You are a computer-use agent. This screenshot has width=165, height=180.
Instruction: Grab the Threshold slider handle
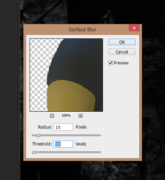pyautogui.click(x=34, y=152)
